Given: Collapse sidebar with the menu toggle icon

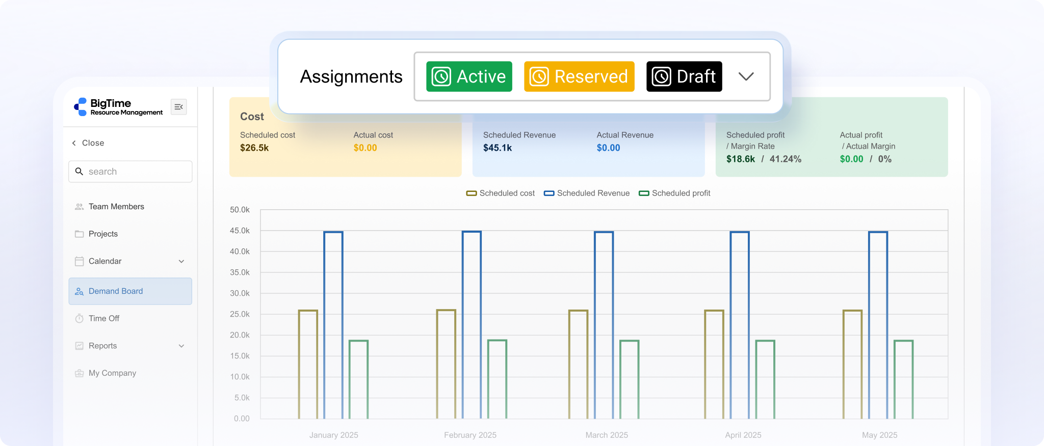Looking at the screenshot, I should click(x=178, y=107).
